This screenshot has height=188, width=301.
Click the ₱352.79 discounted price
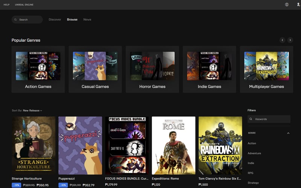coord(88,185)
